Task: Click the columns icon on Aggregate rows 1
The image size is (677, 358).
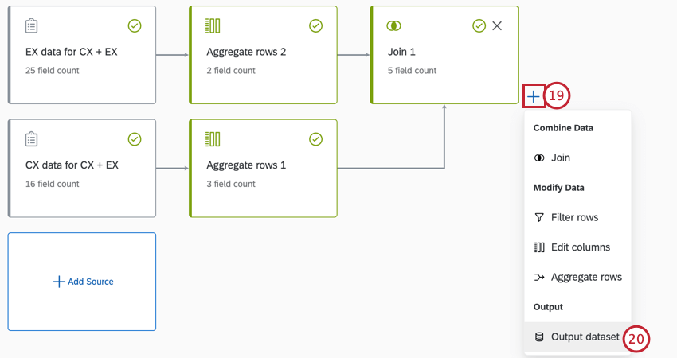Action: [213, 139]
